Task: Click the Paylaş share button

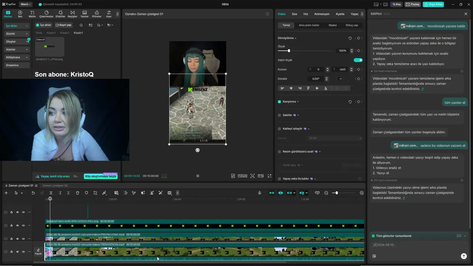Action: 413,4
